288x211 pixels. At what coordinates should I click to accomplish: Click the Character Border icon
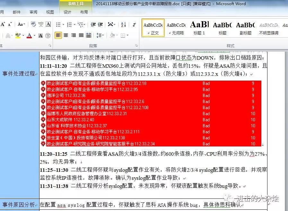pos(48,24)
